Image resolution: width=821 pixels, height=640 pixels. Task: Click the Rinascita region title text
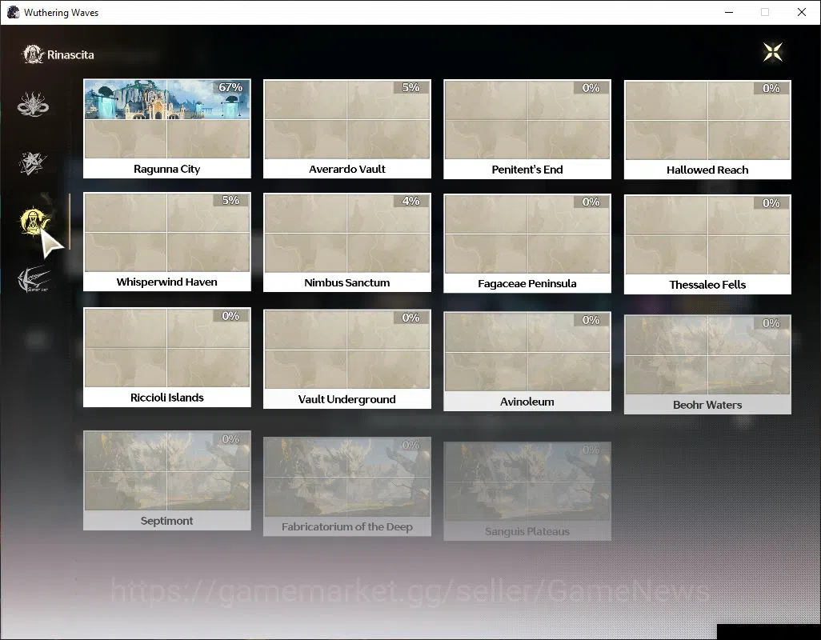coord(70,55)
